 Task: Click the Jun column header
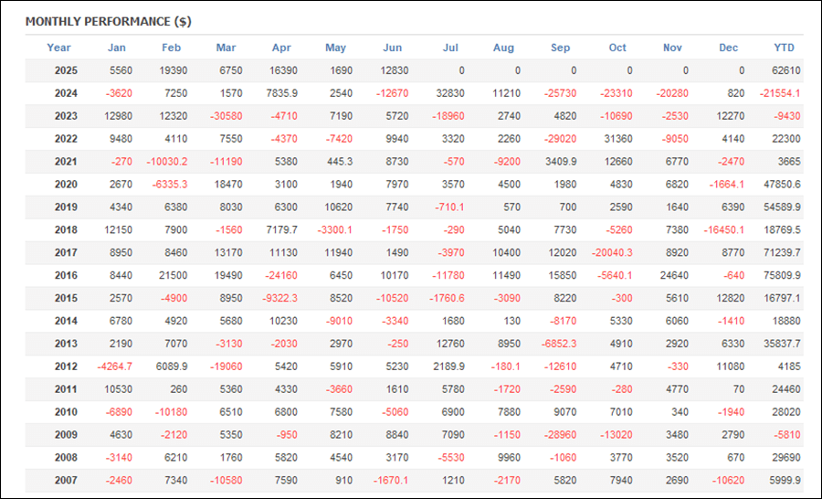pyautogui.click(x=392, y=48)
